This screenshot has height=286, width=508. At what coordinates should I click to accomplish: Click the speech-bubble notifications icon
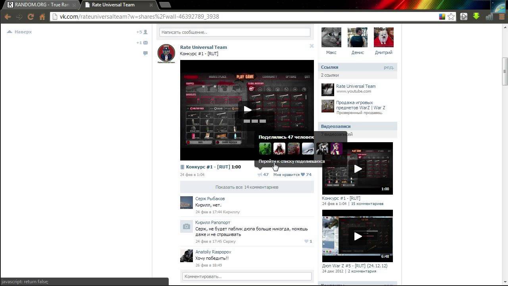pos(145,53)
